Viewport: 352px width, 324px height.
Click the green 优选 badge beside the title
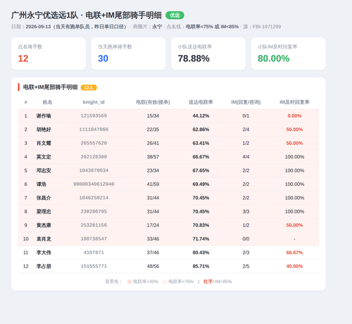pyautogui.click(x=175, y=15)
